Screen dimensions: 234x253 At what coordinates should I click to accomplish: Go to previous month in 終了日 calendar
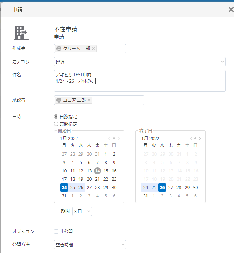pos(191,138)
